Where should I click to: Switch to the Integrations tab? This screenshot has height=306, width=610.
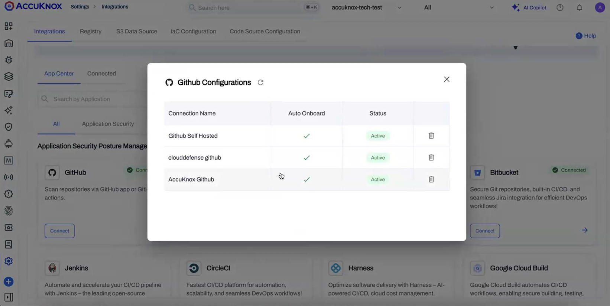click(49, 32)
